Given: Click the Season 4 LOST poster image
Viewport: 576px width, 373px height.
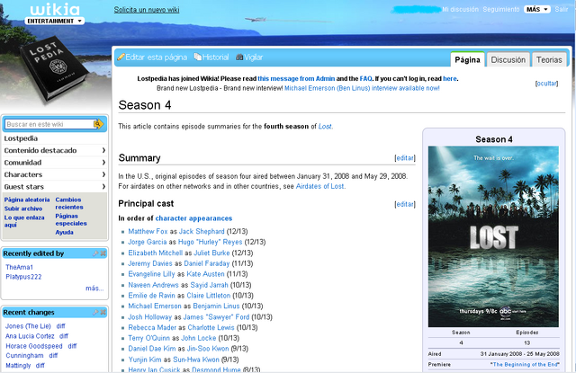Looking at the screenshot, I should pyautogui.click(x=493, y=236).
